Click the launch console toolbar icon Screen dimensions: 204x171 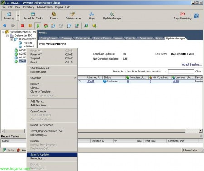77,26
